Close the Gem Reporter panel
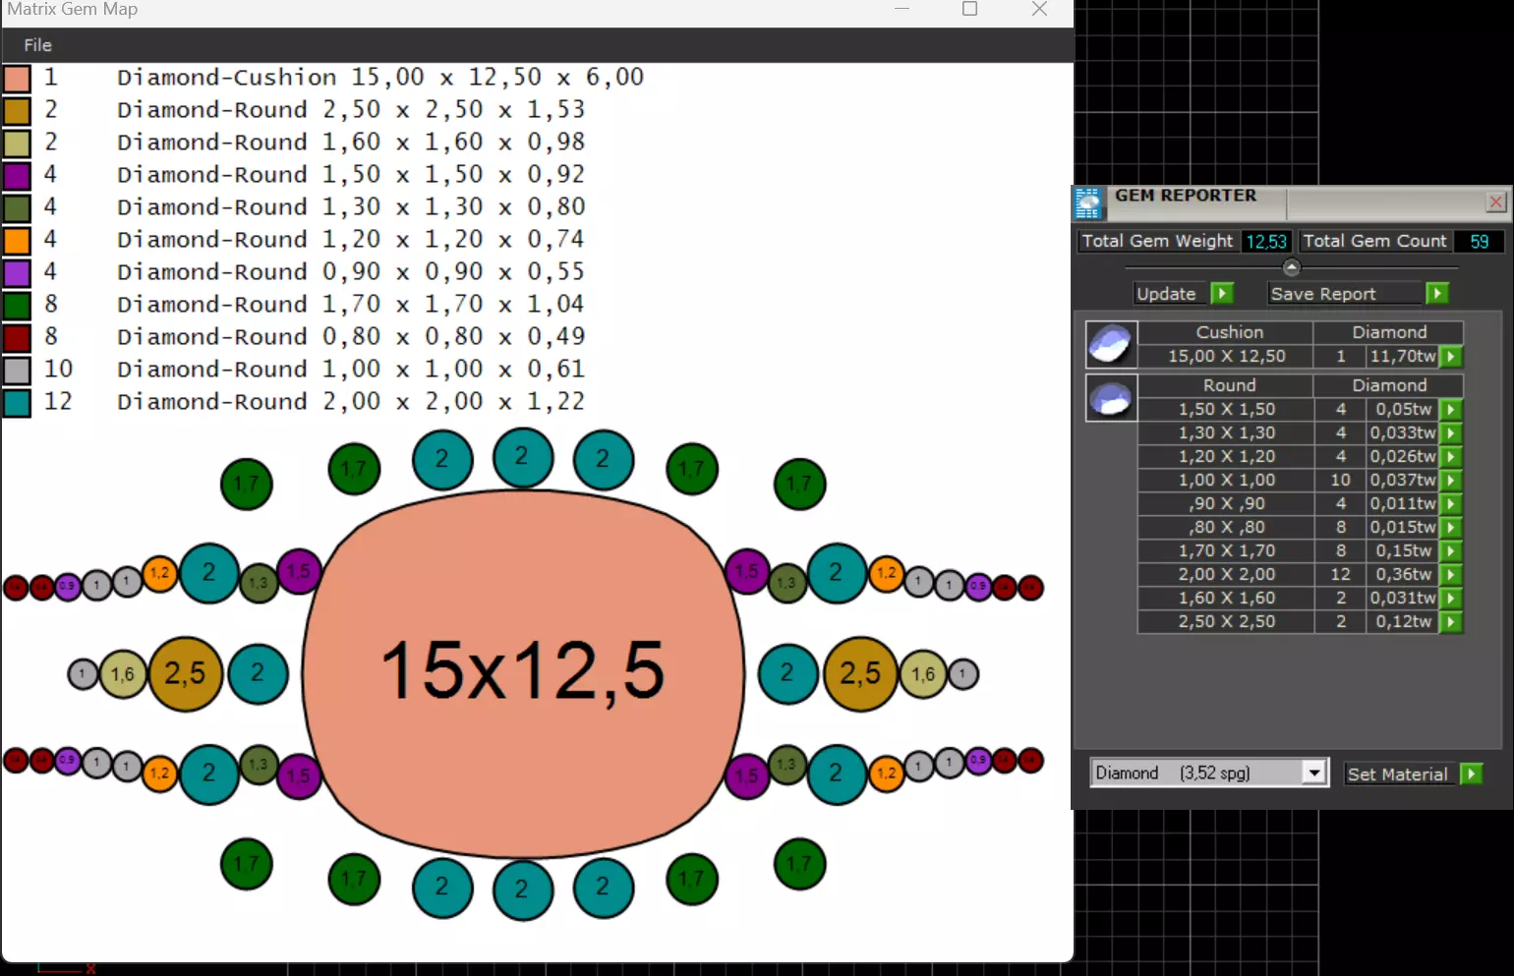The width and height of the screenshot is (1514, 976). [1496, 202]
